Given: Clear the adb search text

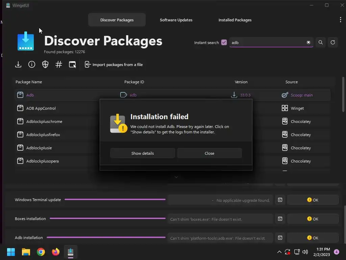Looking at the screenshot, I should click(308, 42).
